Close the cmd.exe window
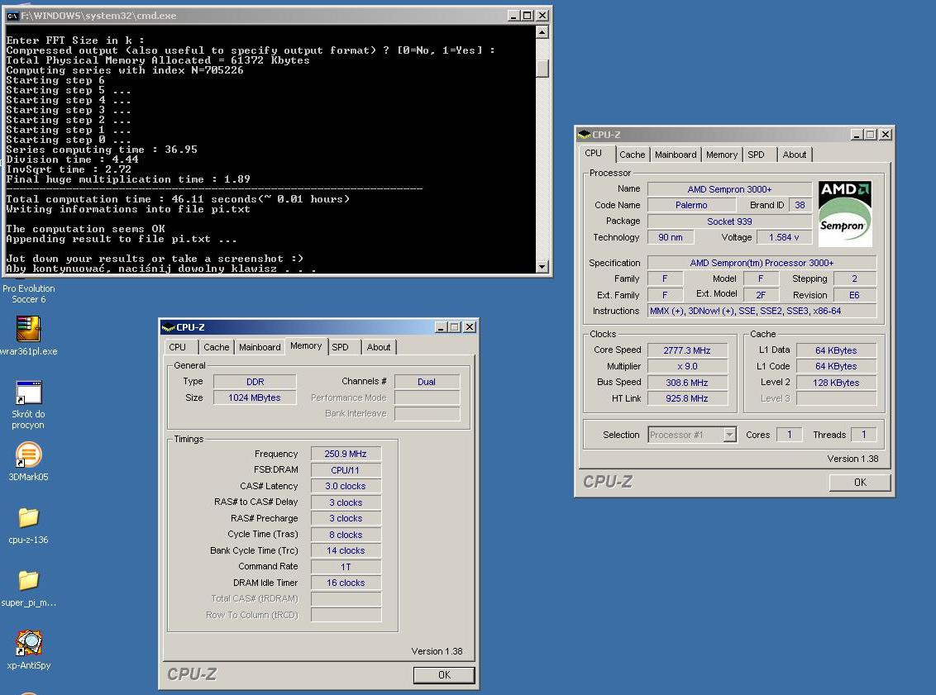 (542, 16)
